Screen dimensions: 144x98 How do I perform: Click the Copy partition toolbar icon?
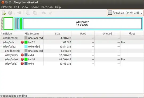(28, 13)
